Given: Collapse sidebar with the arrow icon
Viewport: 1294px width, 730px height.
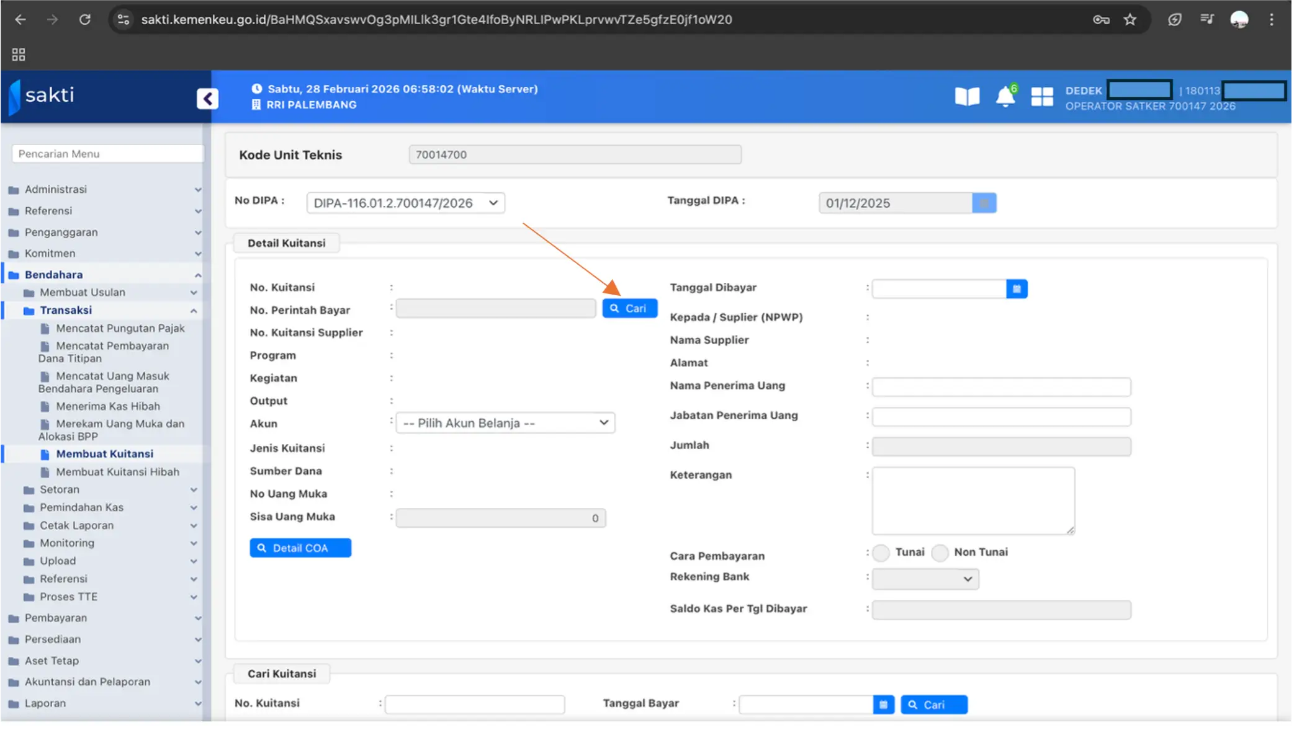Looking at the screenshot, I should point(207,98).
